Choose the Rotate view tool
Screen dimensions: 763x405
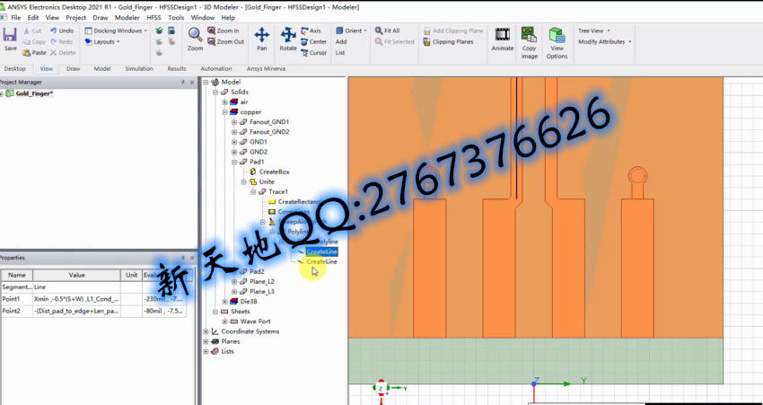point(288,39)
